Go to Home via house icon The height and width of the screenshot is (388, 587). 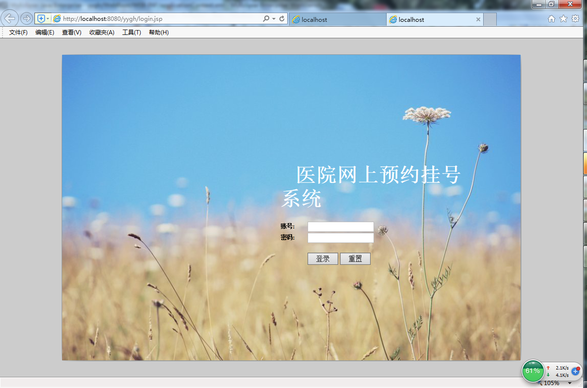click(551, 18)
